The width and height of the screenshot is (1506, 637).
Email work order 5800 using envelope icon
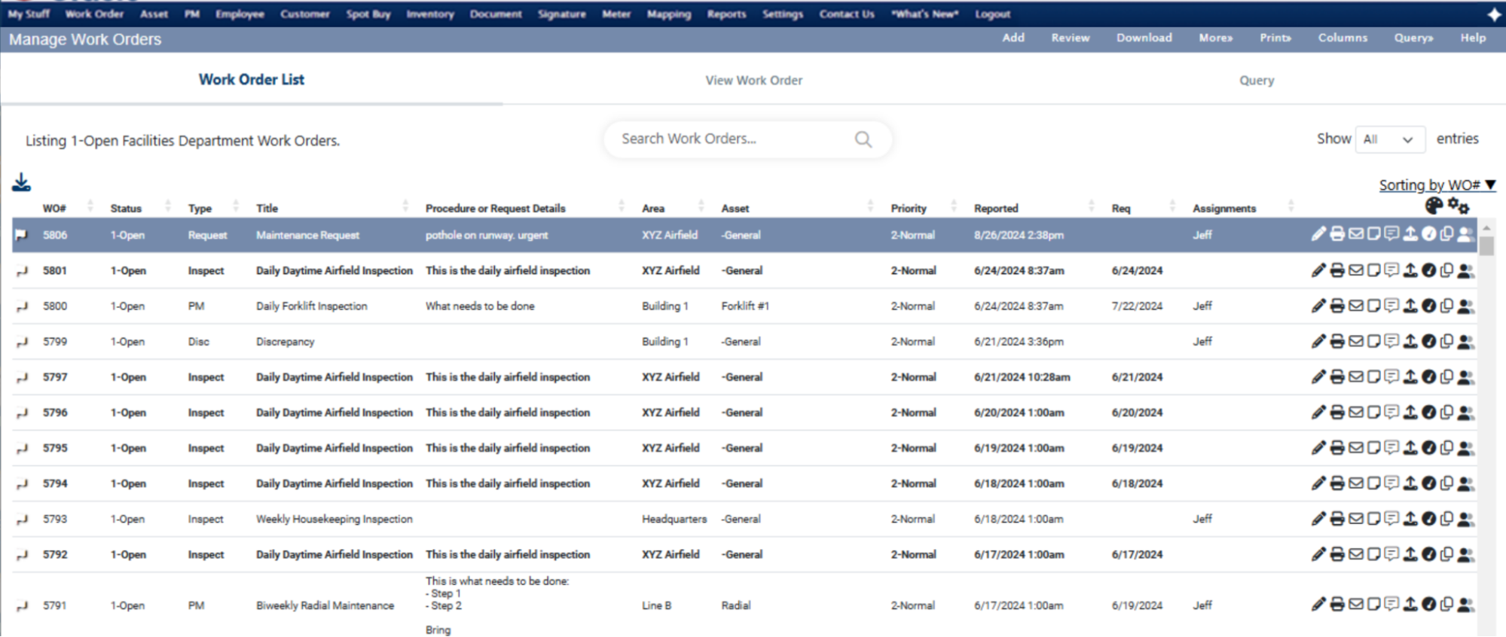[x=1356, y=306]
